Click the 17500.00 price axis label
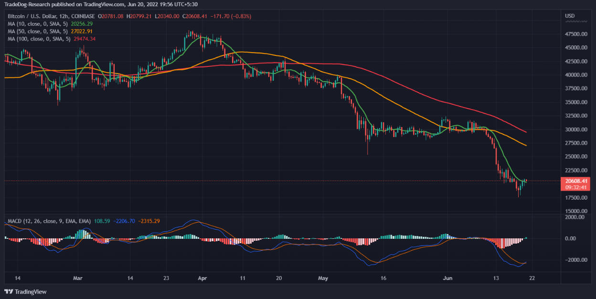This screenshot has height=299, width=596. click(x=575, y=198)
